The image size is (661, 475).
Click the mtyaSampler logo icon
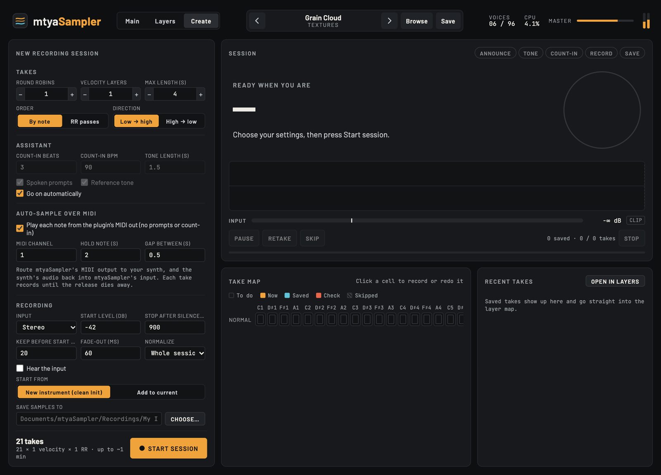20,21
